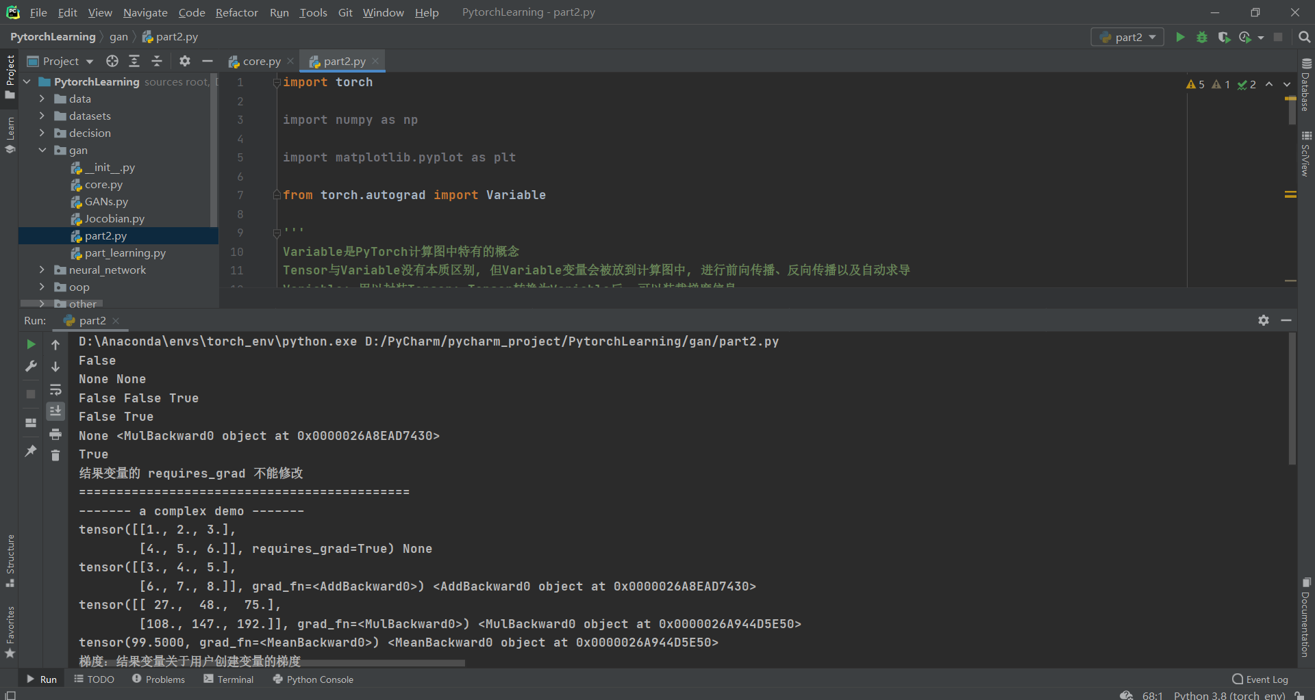This screenshot has width=1315, height=700.
Task: Open Run panel settings gear
Action: [x=1264, y=320]
